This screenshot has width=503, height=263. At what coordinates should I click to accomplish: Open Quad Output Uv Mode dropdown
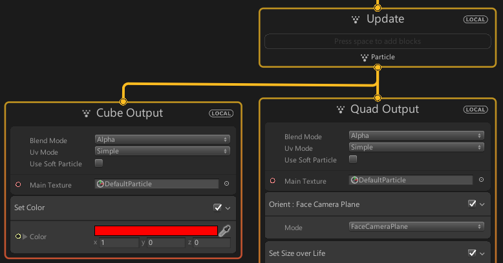[416, 147]
